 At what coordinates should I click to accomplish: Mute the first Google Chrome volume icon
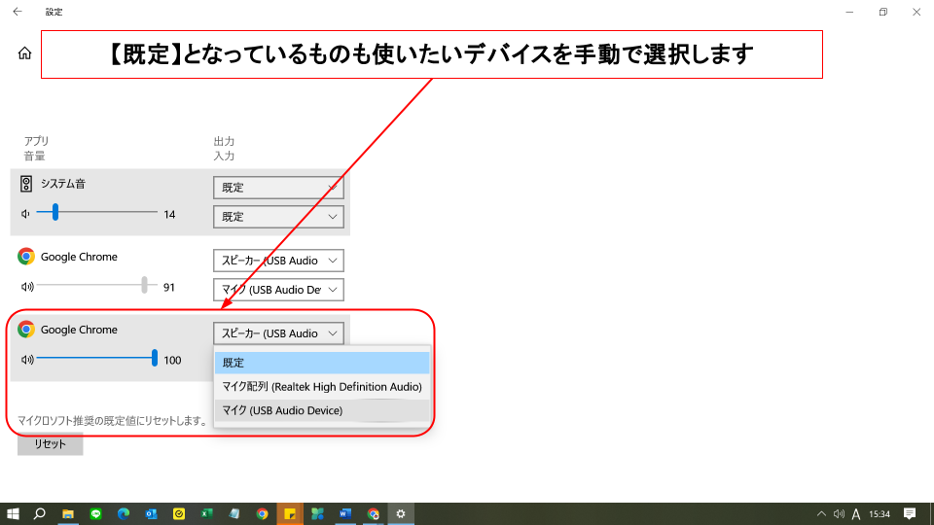(x=26, y=287)
